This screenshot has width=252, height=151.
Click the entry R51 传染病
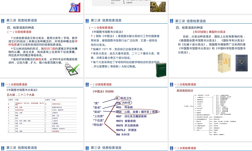pyautogui.click(x=124, y=107)
